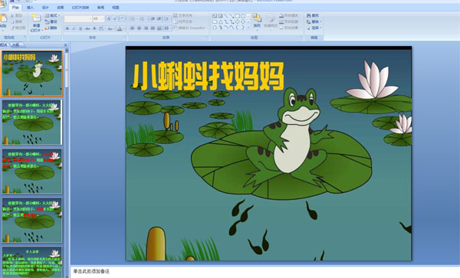Click the Decrease Indent icon
The image size is (460, 278).
(x=153, y=18)
